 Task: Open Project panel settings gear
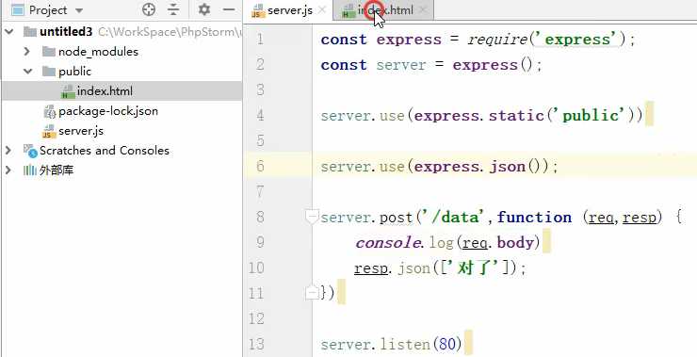coord(204,9)
